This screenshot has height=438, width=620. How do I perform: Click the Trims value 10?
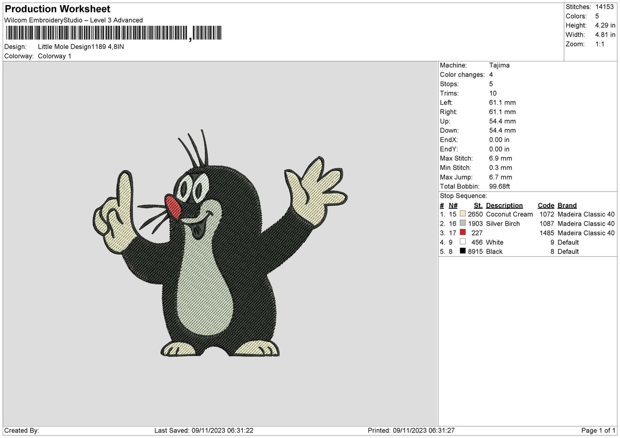coord(493,93)
